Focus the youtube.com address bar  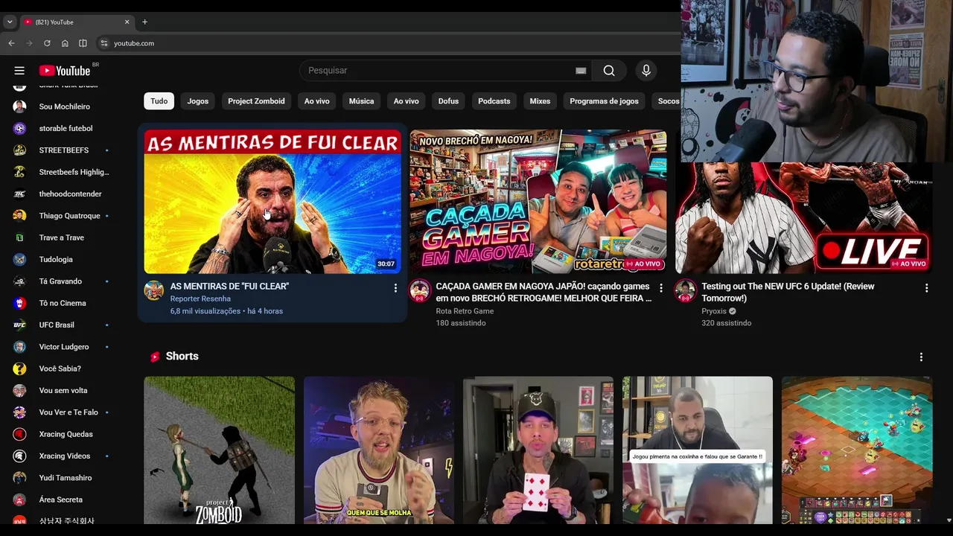click(x=387, y=43)
